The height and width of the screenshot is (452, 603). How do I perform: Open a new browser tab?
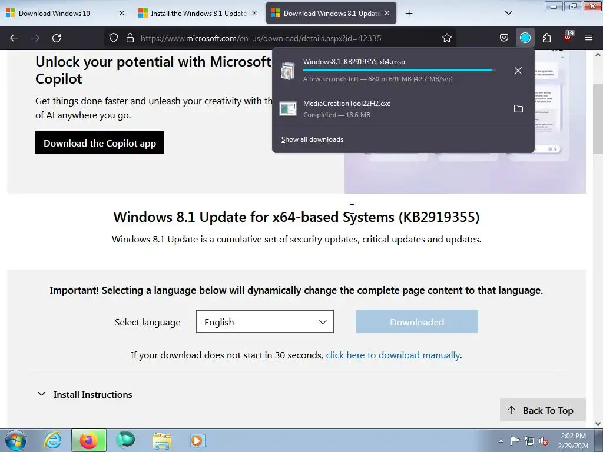(409, 14)
